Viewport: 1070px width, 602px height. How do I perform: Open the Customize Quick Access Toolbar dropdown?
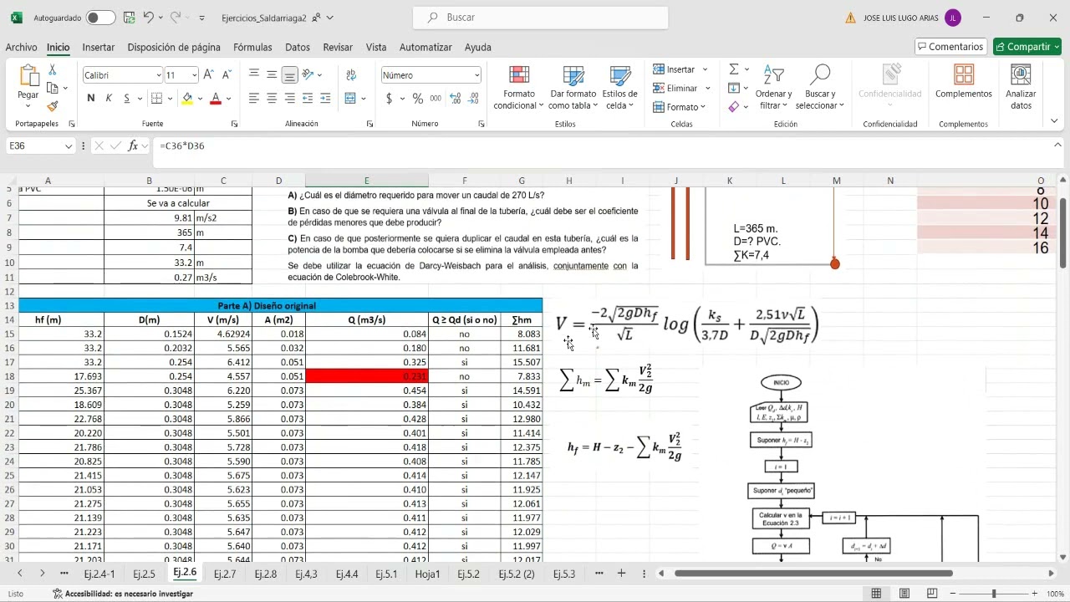tap(202, 18)
